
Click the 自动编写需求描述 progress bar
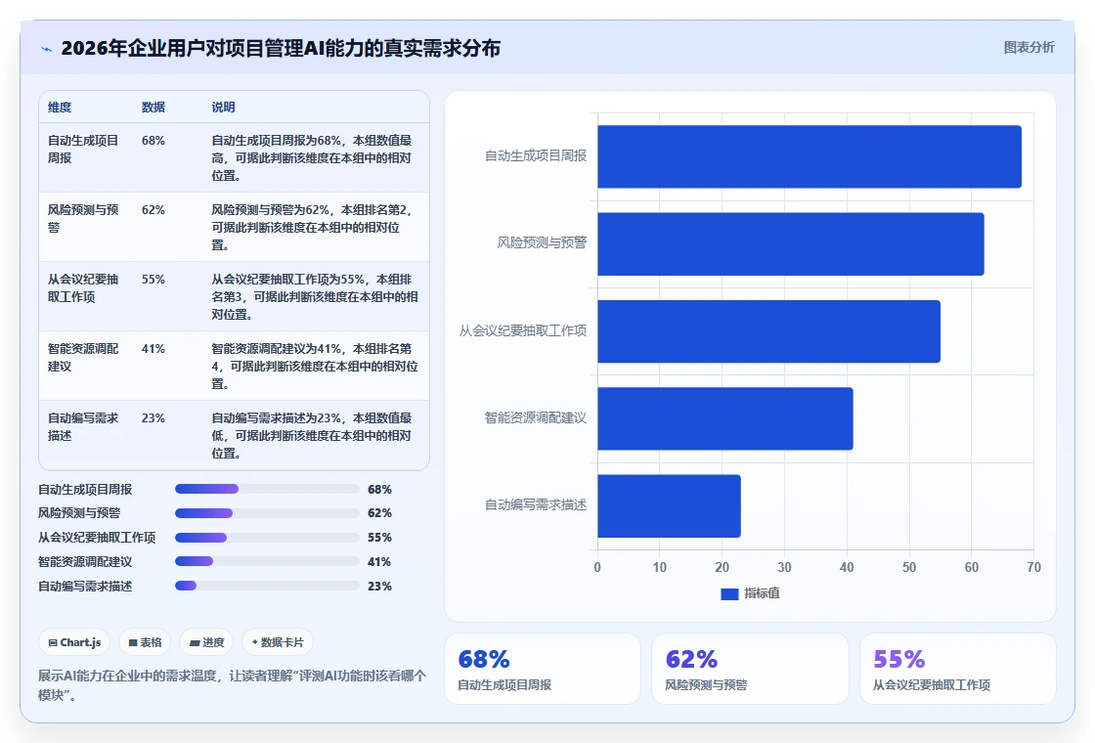(x=267, y=586)
